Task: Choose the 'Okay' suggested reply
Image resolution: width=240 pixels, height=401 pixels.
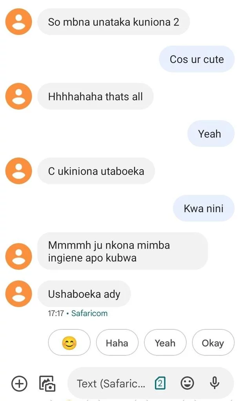Action: pos(213,343)
